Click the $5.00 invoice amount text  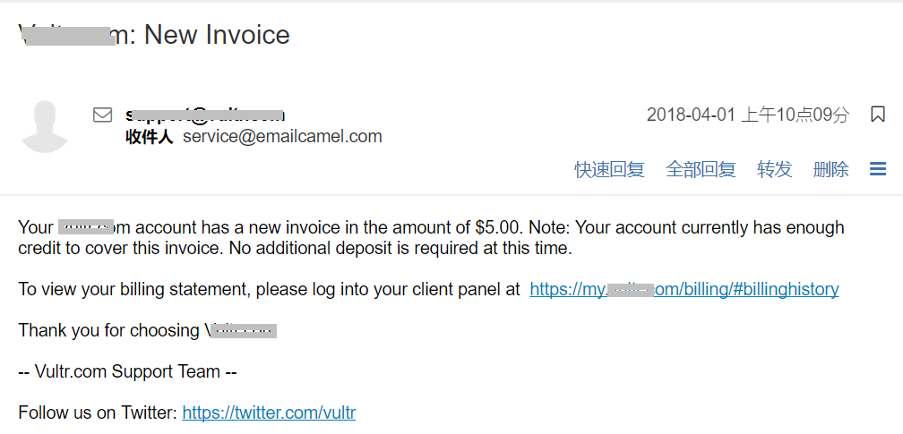[499, 227]
